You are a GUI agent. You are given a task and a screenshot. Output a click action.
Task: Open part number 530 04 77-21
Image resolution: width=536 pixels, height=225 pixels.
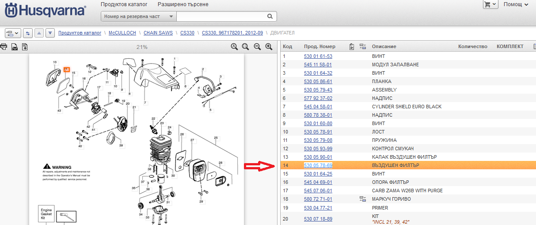tap(318, 207)
